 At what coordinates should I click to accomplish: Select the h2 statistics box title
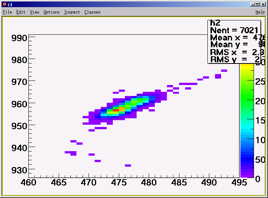215,23
